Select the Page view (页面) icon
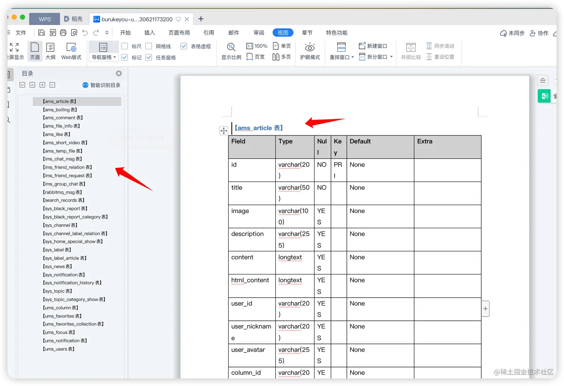Image resolution: width=564 pixels, height=386 pixels. (x=35, y=51)
